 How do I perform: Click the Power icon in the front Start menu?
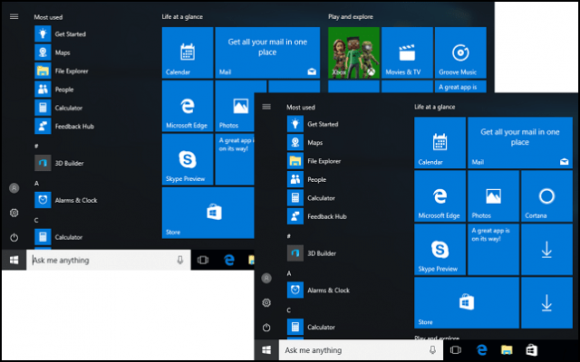[266, 328]
